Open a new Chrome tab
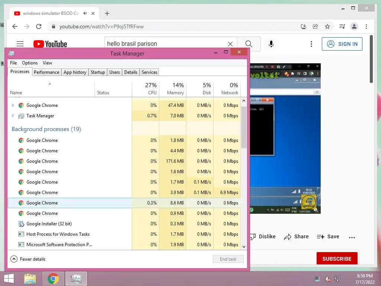 click(x=107, y=13)
